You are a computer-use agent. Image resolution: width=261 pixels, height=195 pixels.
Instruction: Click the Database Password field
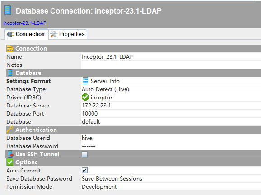[x=171, y=146]
